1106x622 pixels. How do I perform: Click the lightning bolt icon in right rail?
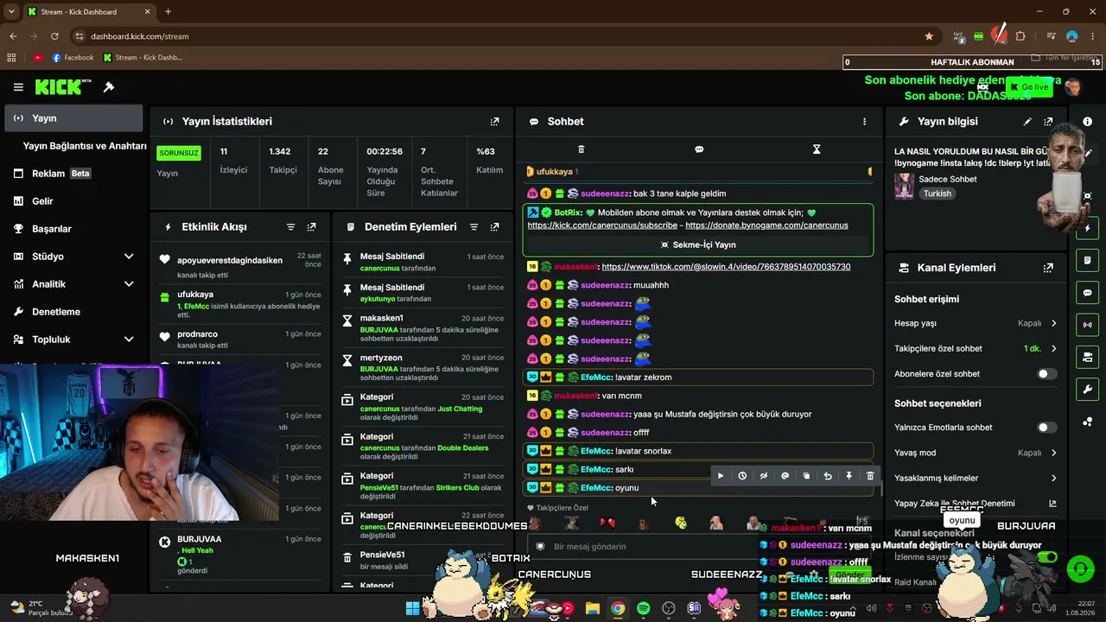click(x=1087, y=229)
